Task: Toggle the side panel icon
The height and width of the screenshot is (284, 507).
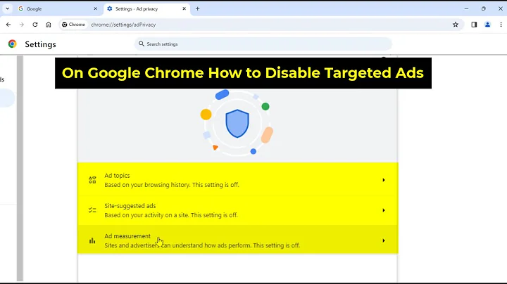Action: point(474,25)
